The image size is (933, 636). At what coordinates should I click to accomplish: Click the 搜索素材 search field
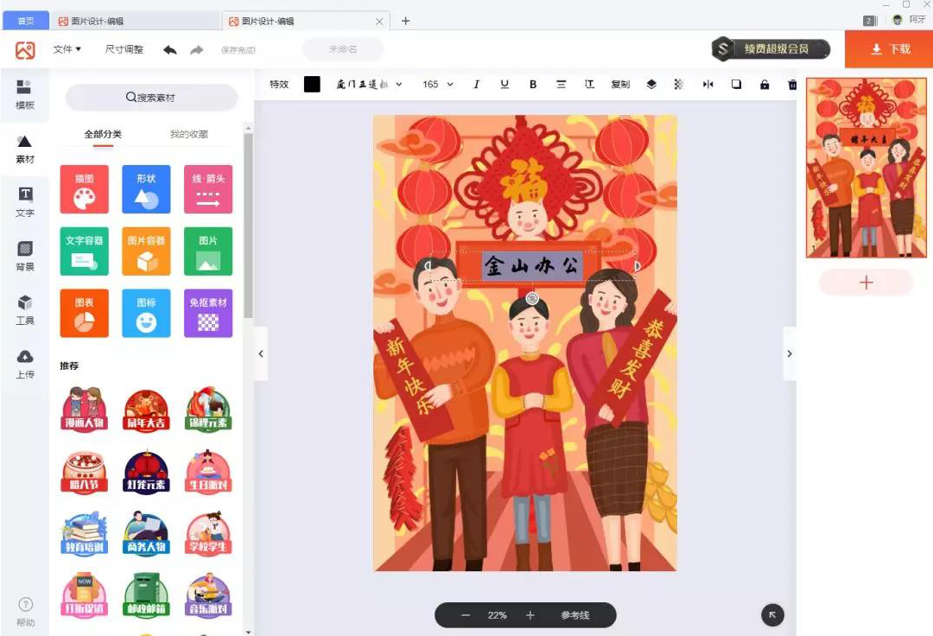(x=151, y=97)
